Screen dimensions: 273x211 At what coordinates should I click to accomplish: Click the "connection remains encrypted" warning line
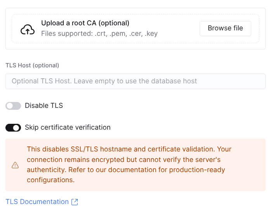point(123,160)
